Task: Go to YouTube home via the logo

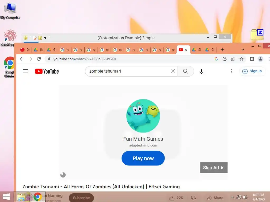Action: click(x=47, y=71)
